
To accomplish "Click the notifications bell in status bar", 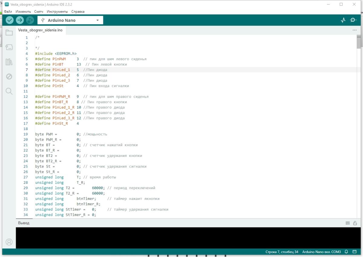I will point(346,252).
